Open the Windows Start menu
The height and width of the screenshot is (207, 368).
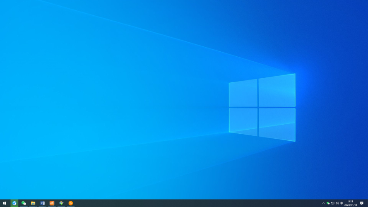coord(5,203)
